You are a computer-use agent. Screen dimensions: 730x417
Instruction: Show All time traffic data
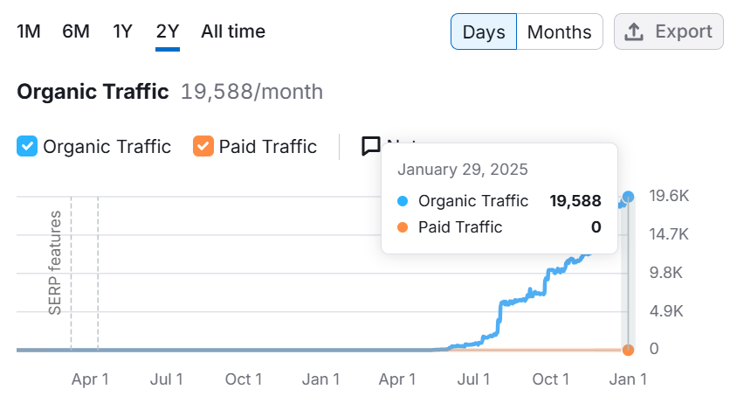pos(233,31)
